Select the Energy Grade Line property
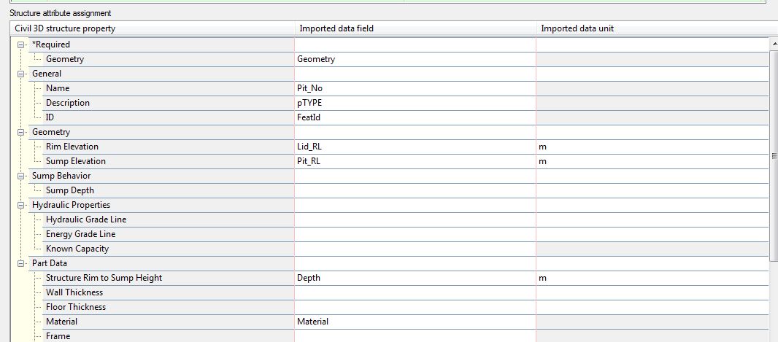 click(x=169, y=234)
